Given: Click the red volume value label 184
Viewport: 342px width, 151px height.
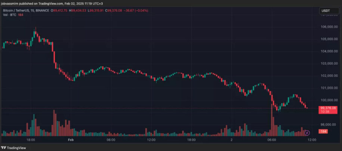Looking at the screenshot, I should pos(323,131).
